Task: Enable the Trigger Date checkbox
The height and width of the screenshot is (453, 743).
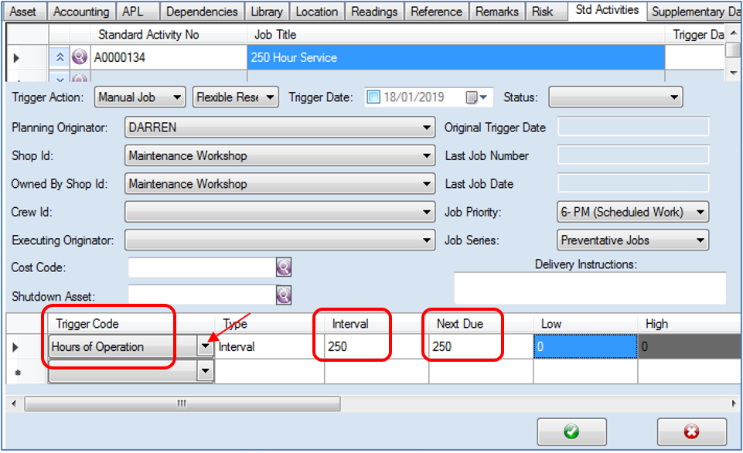Action: [373, 97]
